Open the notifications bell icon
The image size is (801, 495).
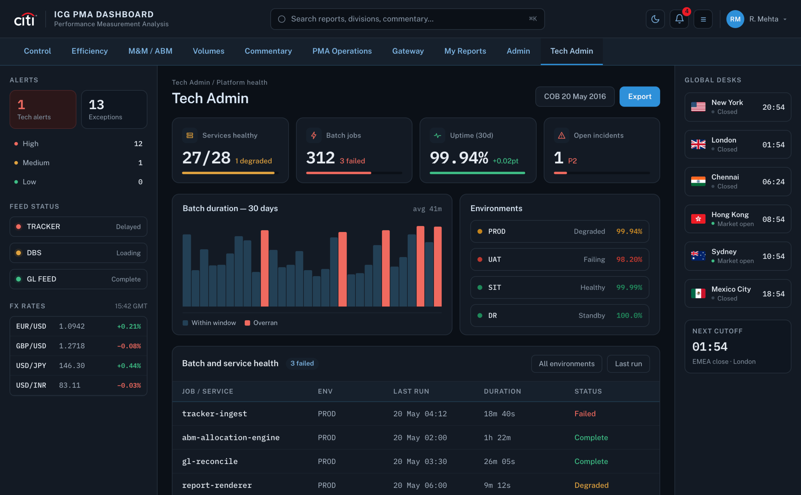coord(679,19)
